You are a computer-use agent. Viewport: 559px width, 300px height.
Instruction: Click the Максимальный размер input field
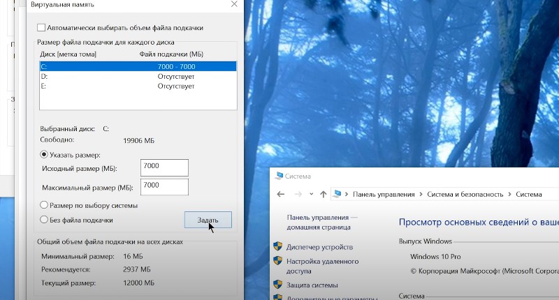pos(164,186)
